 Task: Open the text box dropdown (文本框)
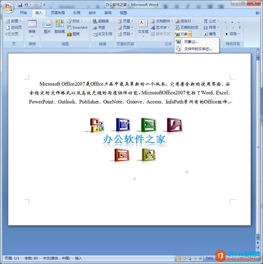[x=143, y=28]
